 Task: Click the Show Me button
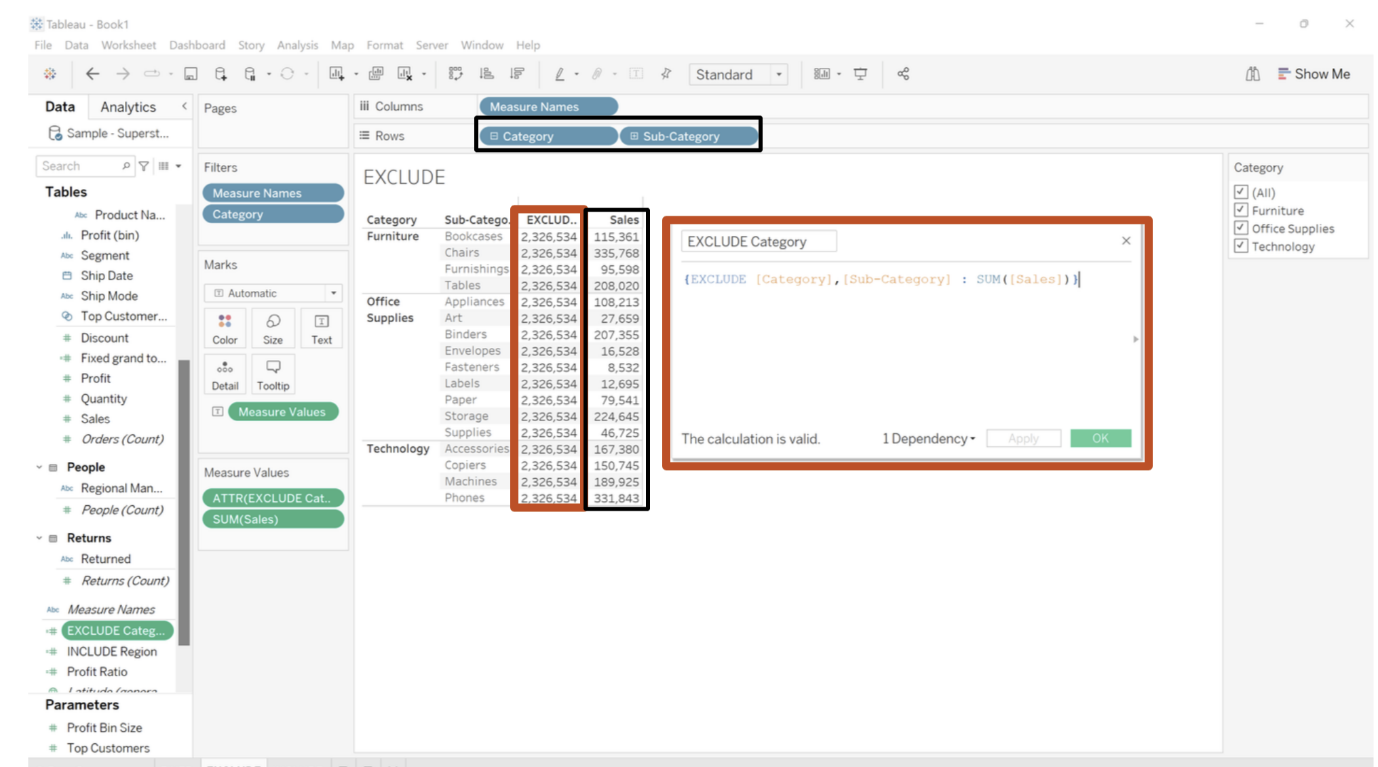click(x=1314, y=74)
